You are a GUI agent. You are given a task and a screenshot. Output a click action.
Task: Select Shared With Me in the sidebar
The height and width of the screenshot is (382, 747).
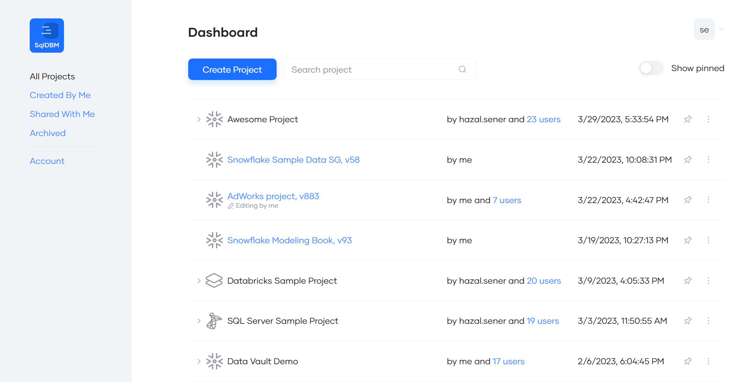click(62, 114)
